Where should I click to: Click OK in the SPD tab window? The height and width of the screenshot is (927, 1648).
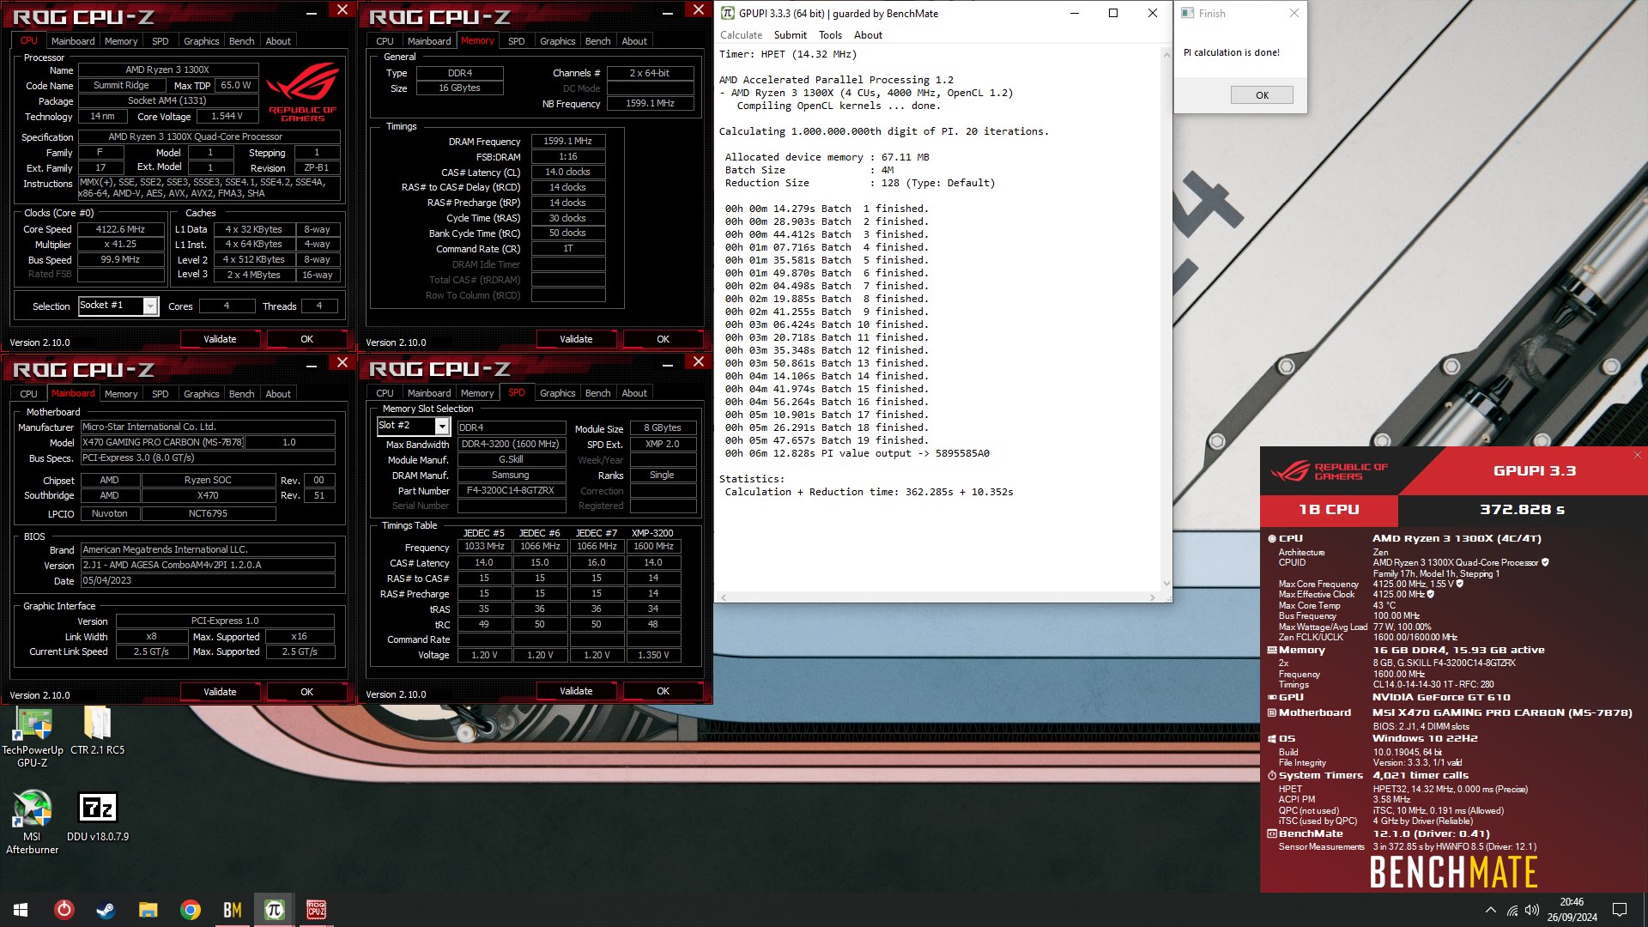[663, 691]
